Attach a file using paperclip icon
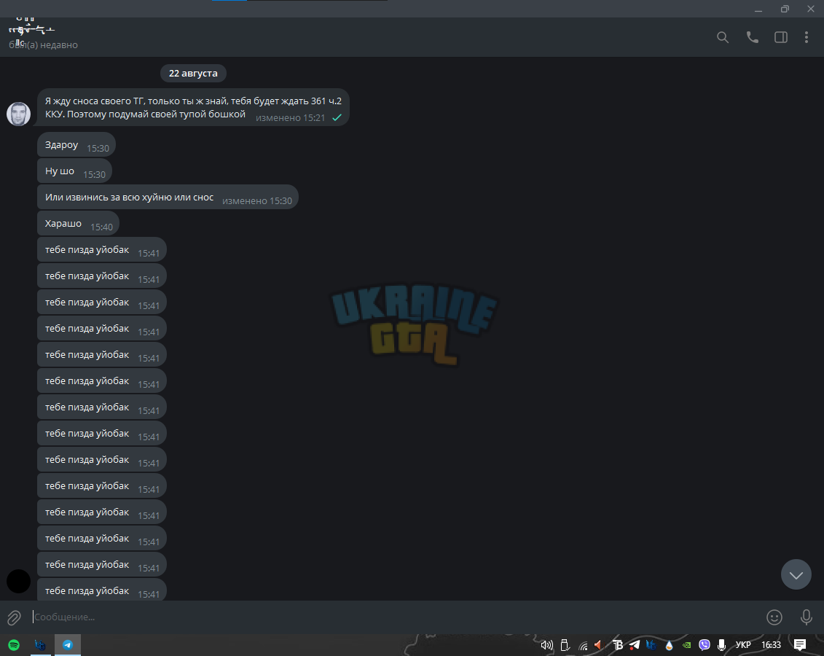Viewport: 824px width, 656px height. pos(14,617)
